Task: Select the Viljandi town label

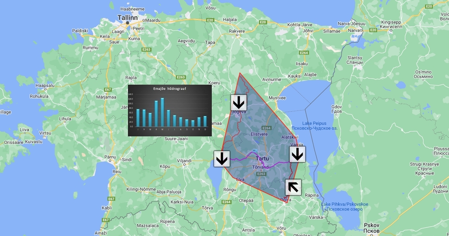Action: (x=184, y=161)
